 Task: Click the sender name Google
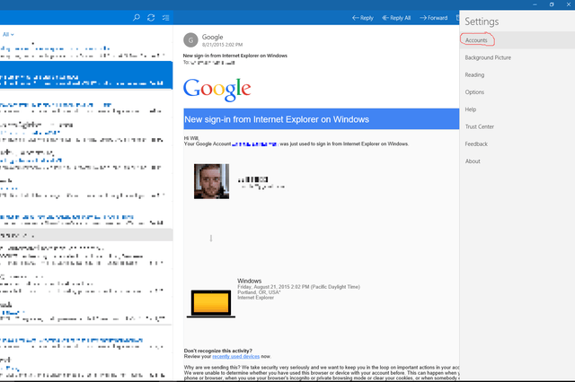(212, 37)
